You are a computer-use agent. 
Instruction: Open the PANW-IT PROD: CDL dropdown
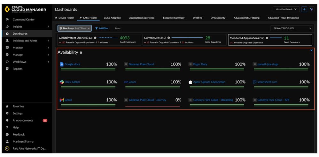(292, 28)
